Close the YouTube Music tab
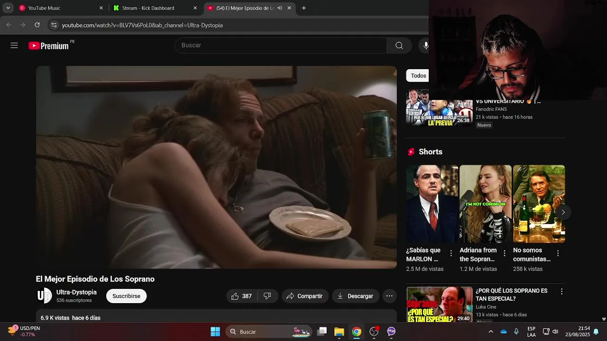This screenshot has height=341, width=607. [101, 8]
